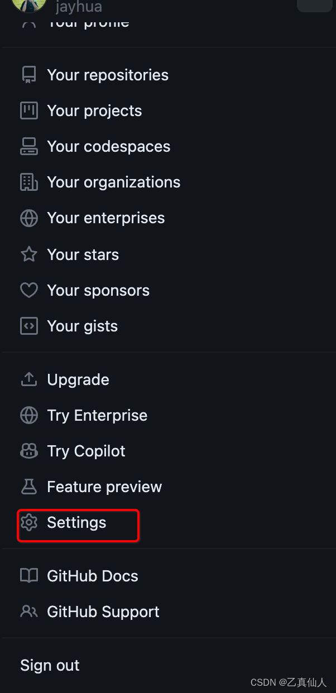Click the star icon for Your stars

(28, 254)
